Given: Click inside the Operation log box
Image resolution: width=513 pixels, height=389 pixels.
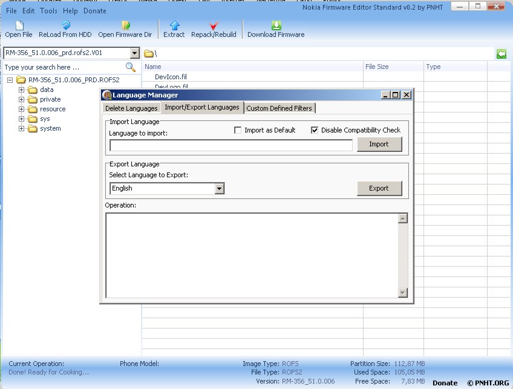Looking at the screenshot, I should (252, 255).
